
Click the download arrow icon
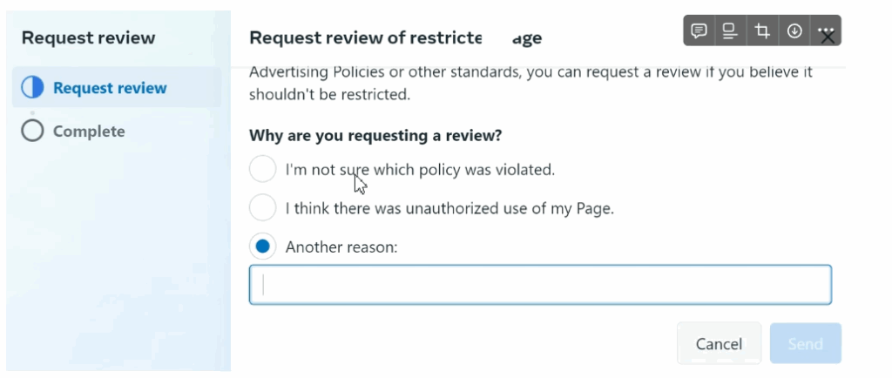pos(794,31)
